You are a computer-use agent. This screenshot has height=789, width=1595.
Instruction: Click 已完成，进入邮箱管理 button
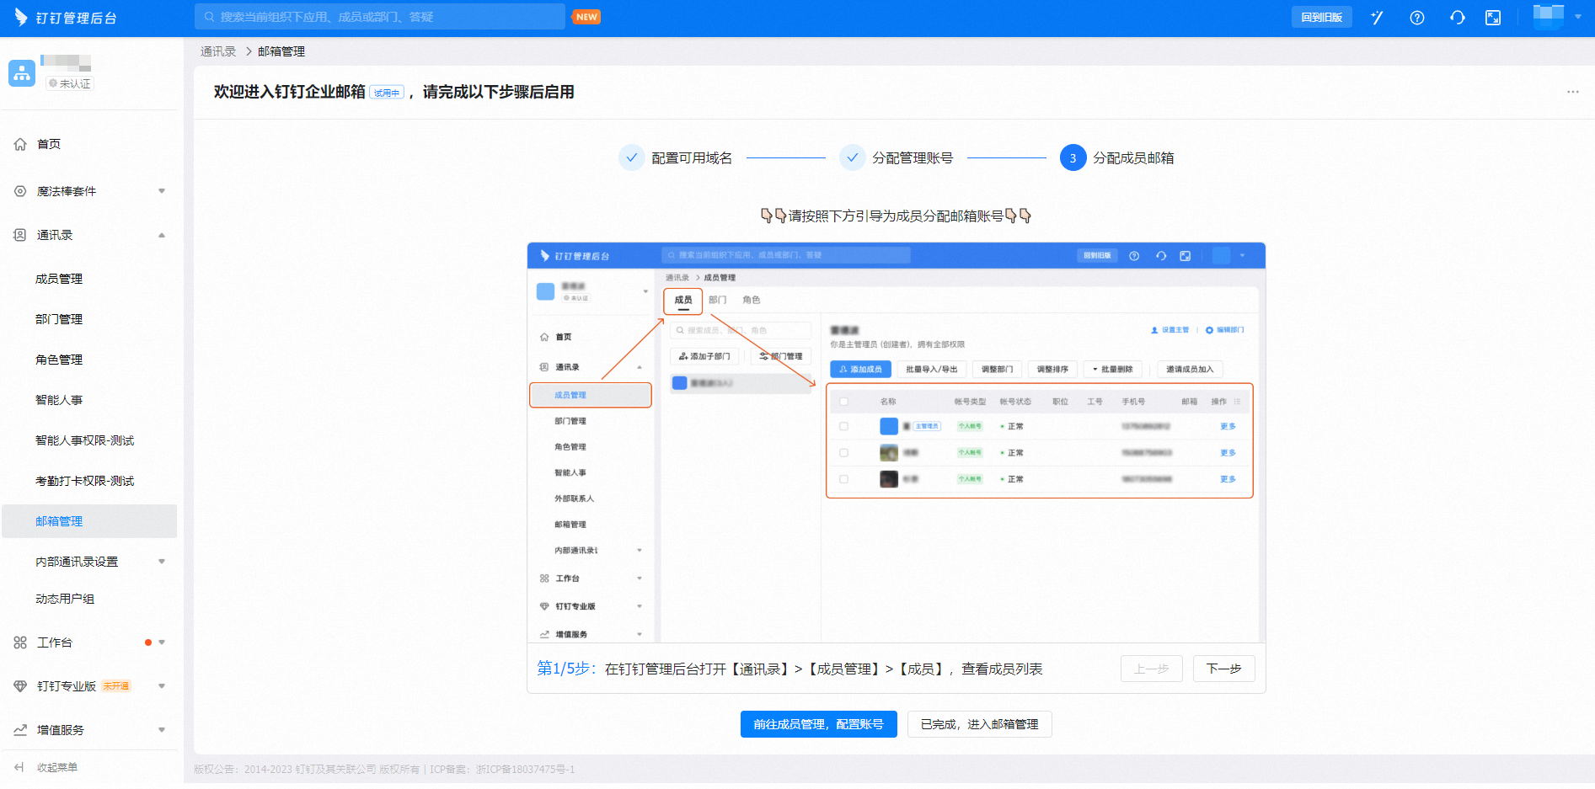pos(980,724)
